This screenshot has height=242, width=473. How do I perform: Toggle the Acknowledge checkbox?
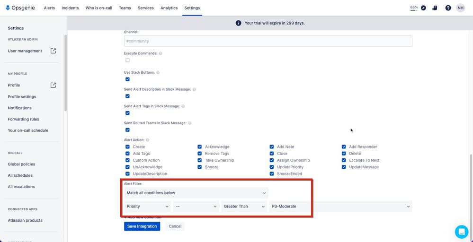(x=200, y=147)
